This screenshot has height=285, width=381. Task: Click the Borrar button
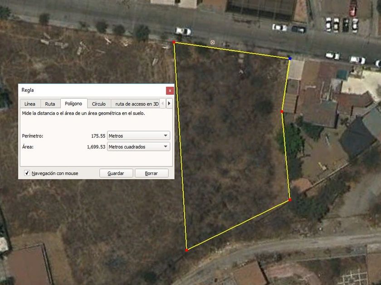pyautogui.click(x=151, y=173)
